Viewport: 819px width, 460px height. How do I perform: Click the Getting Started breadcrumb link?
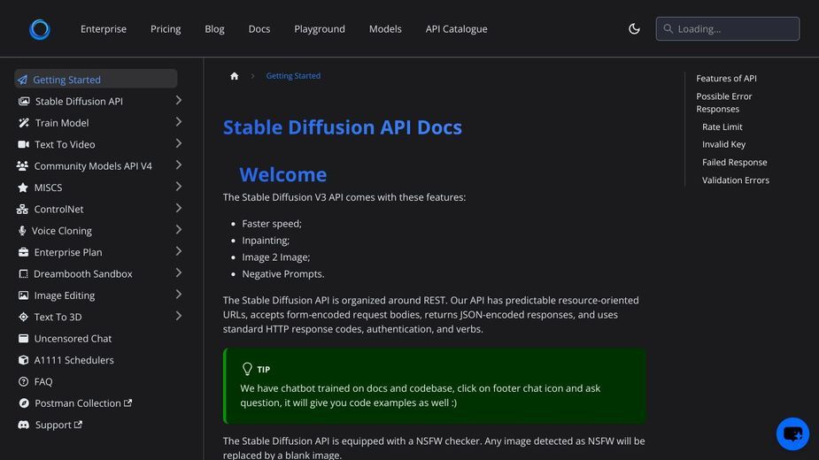(x=294, y=76)
